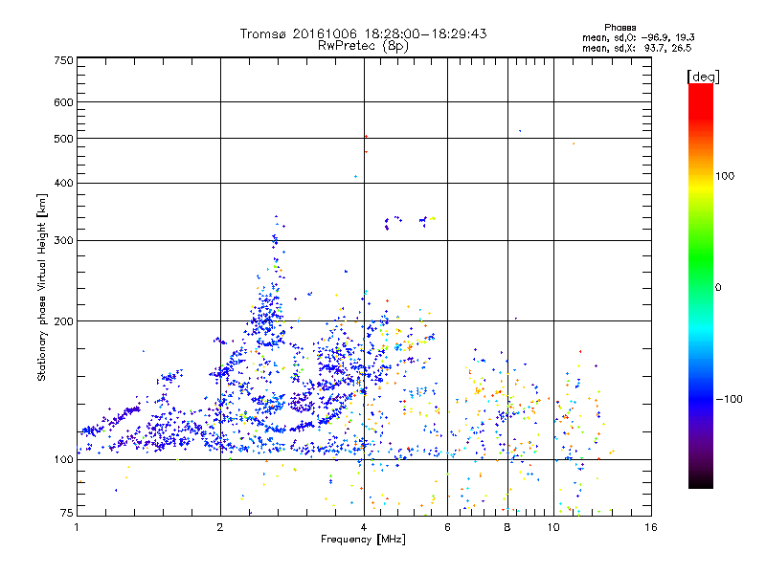Image resolution: width=766 pixels, height=574 pixels.
Task: Click the '[deg]' colorbar unit label
Action: click(703, 77)
